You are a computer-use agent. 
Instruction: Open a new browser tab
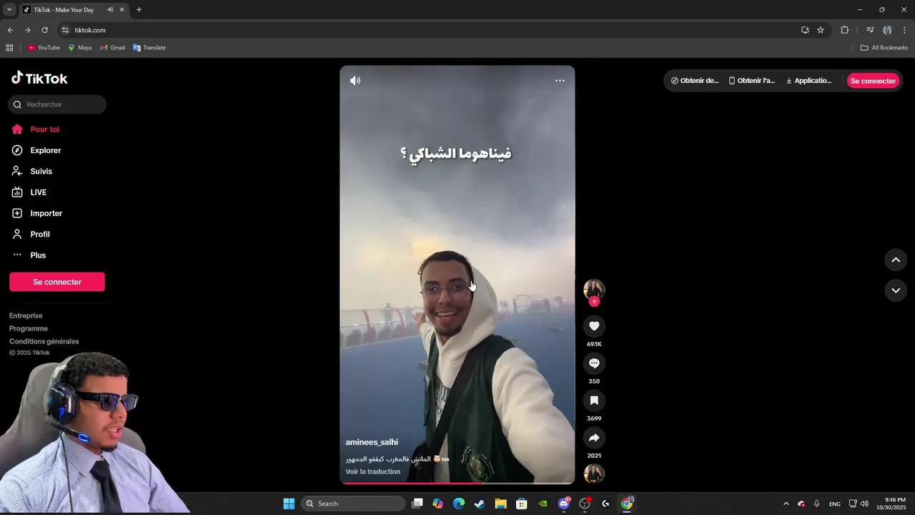(139, 9)
